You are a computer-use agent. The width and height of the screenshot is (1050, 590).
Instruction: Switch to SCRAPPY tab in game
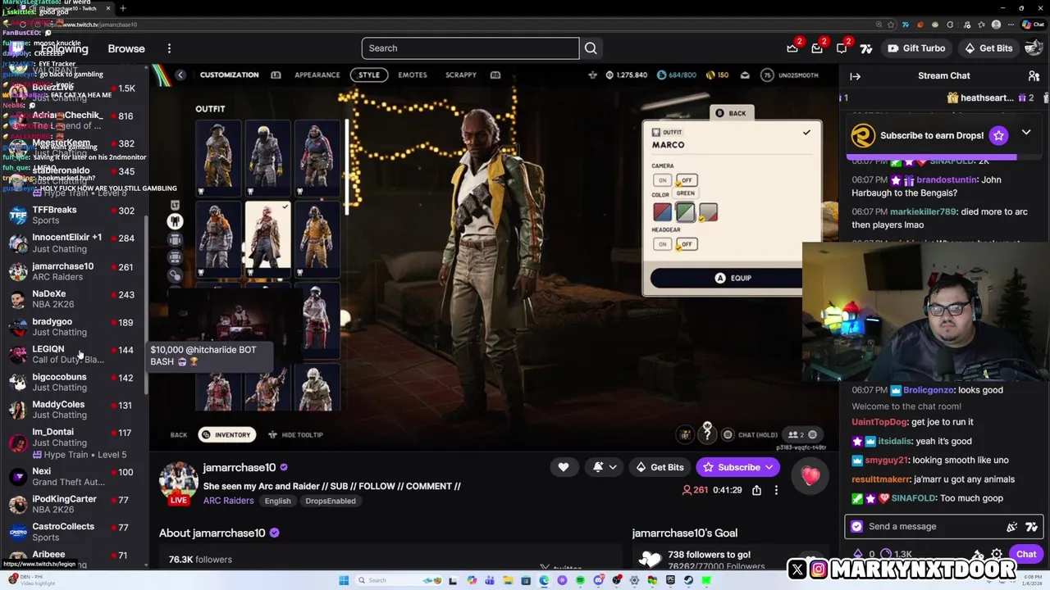461,75
